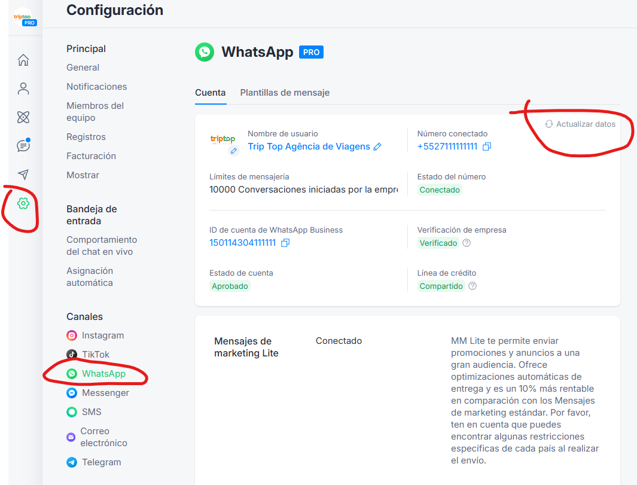Click the Principal section heading
This screenshot has height=485, width=637.
[x=86, y=49]
